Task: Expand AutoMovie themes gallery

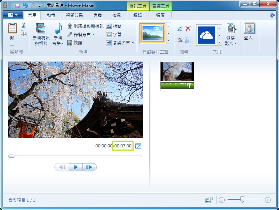Action: coord(168,40)
